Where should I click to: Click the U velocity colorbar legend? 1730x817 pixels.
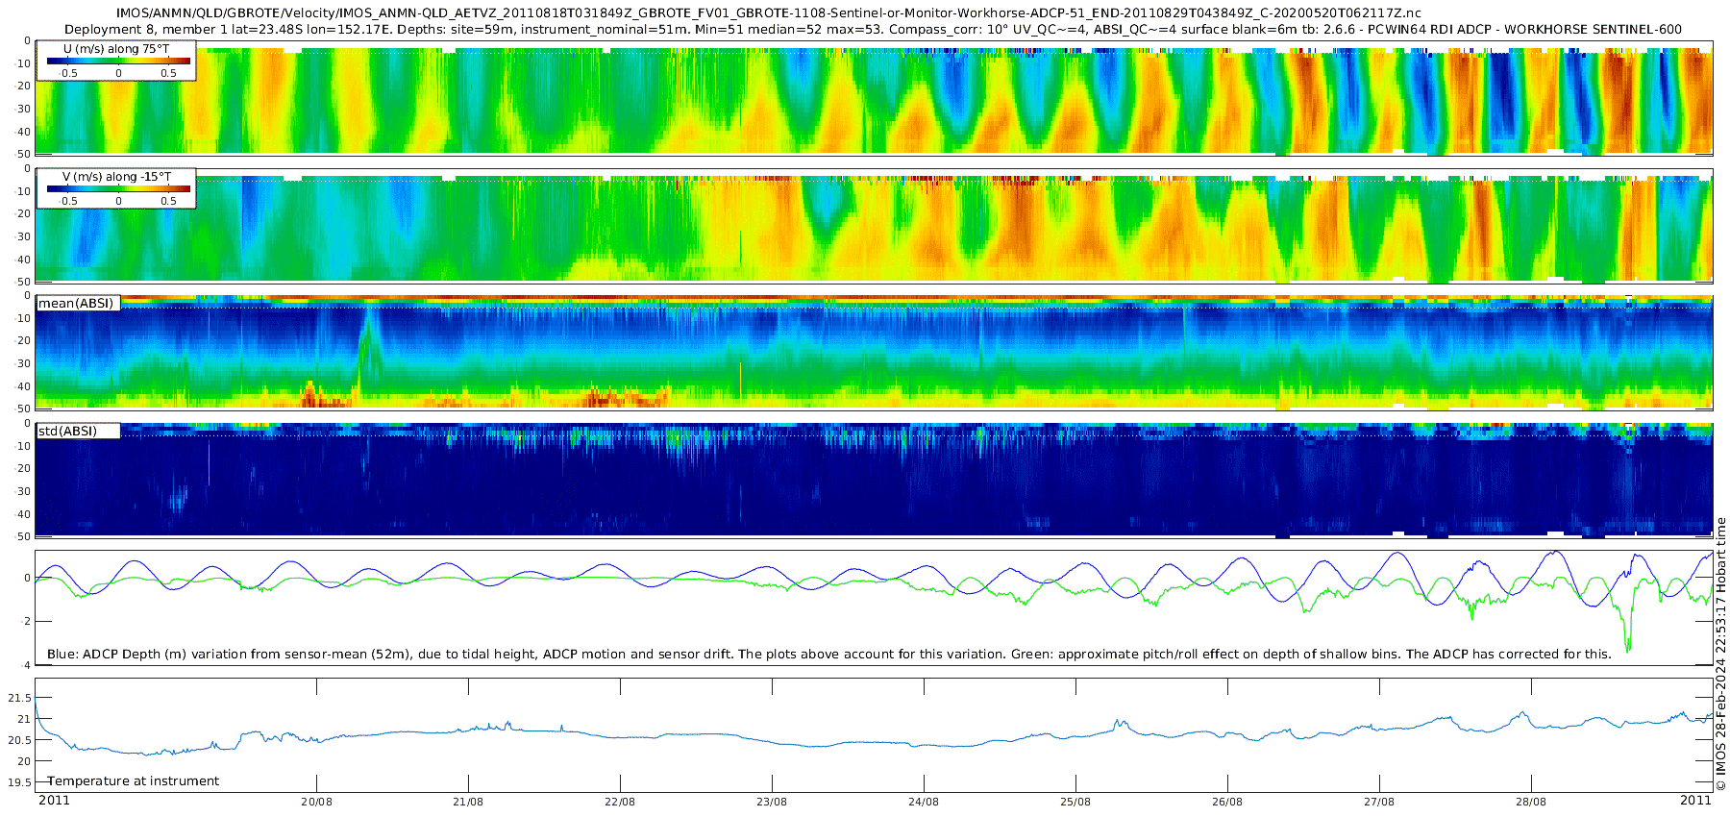point(115,60)
